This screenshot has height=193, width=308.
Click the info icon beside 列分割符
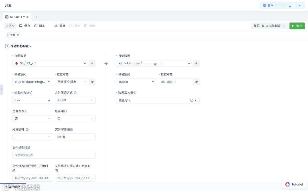[27, 130]
